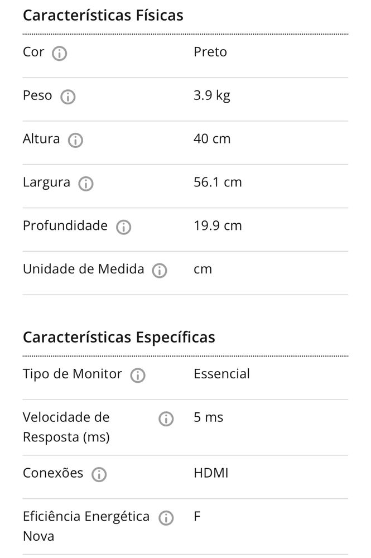
Task: Open info icon next to Cor
Action: click(59, 54)
